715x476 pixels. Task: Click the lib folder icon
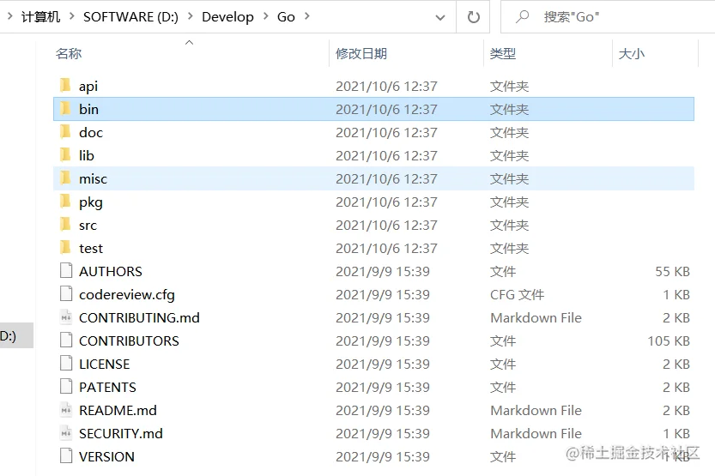(65, 155)
